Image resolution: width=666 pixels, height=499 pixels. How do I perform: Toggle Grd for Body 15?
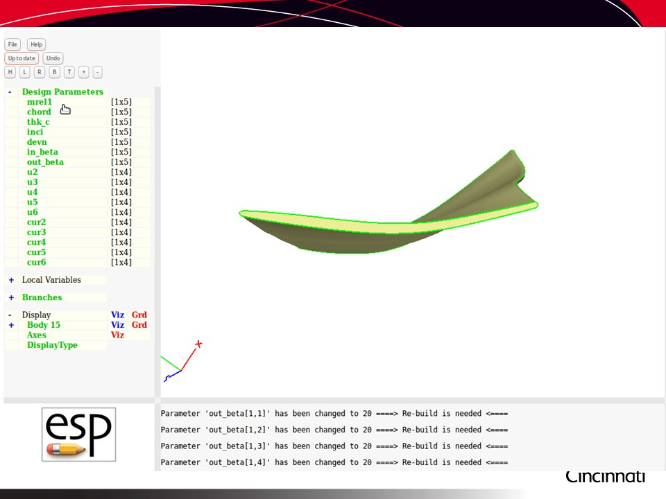139,325
